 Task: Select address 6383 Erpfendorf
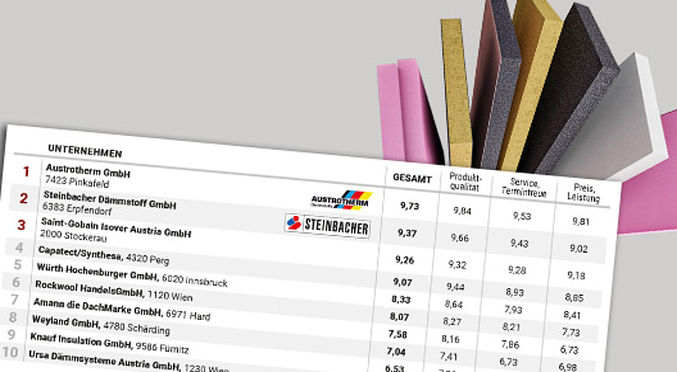pyautogui.click(x=77, y=209)
